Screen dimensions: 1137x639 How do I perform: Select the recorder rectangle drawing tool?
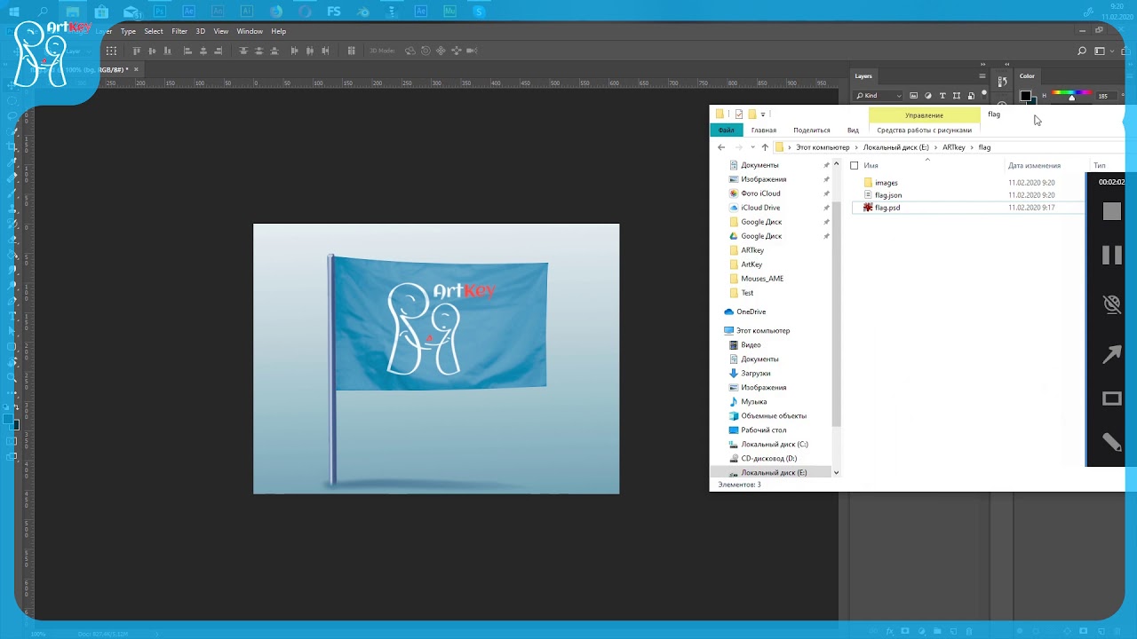pyautogui.click(x=1112, y=398)
